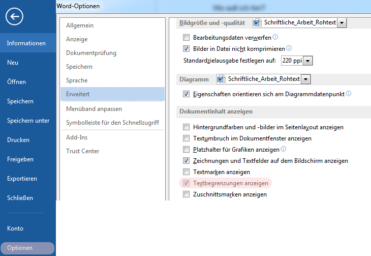Check Zuschnittsmarken anzeigen option
This screenshot has height=256, width=371.
pos(187,194)
